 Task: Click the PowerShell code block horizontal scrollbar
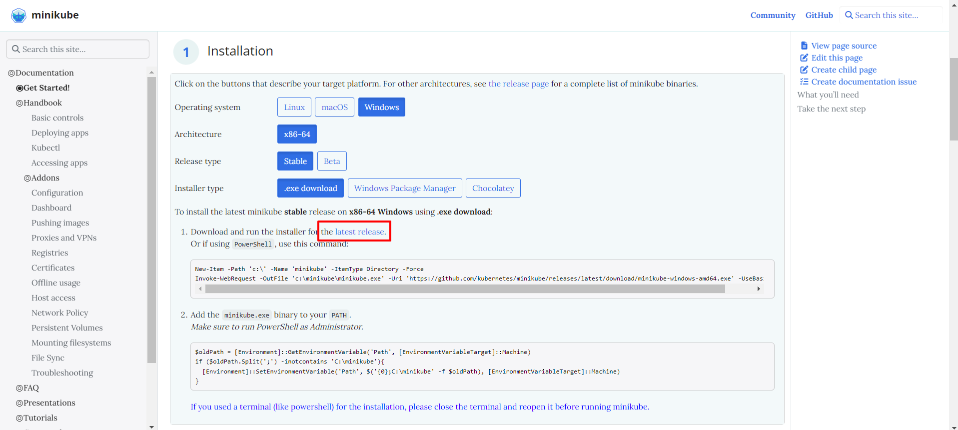(x=465, y=289)
